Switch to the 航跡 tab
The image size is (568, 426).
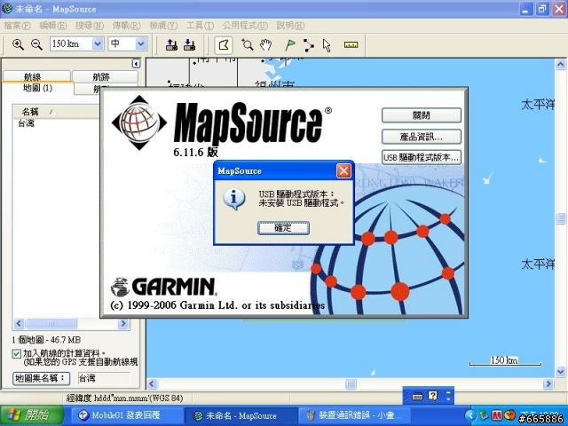click(x=105, y=76)
